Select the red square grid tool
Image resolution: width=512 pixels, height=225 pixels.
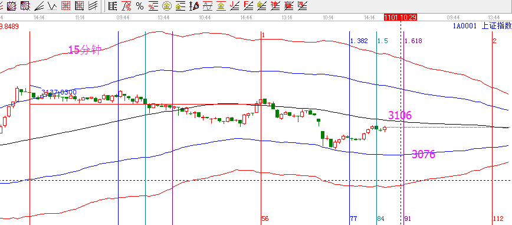(66, 5)
